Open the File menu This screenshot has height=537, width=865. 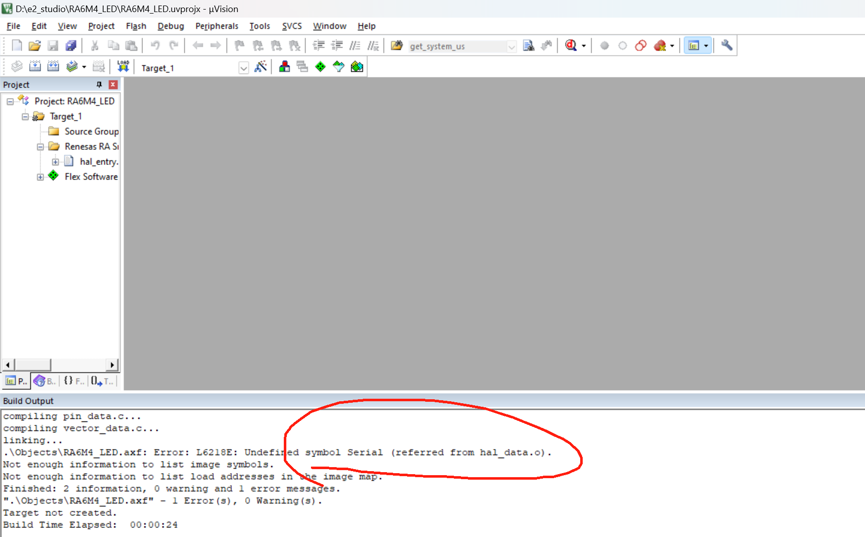(x=14, y=26)
